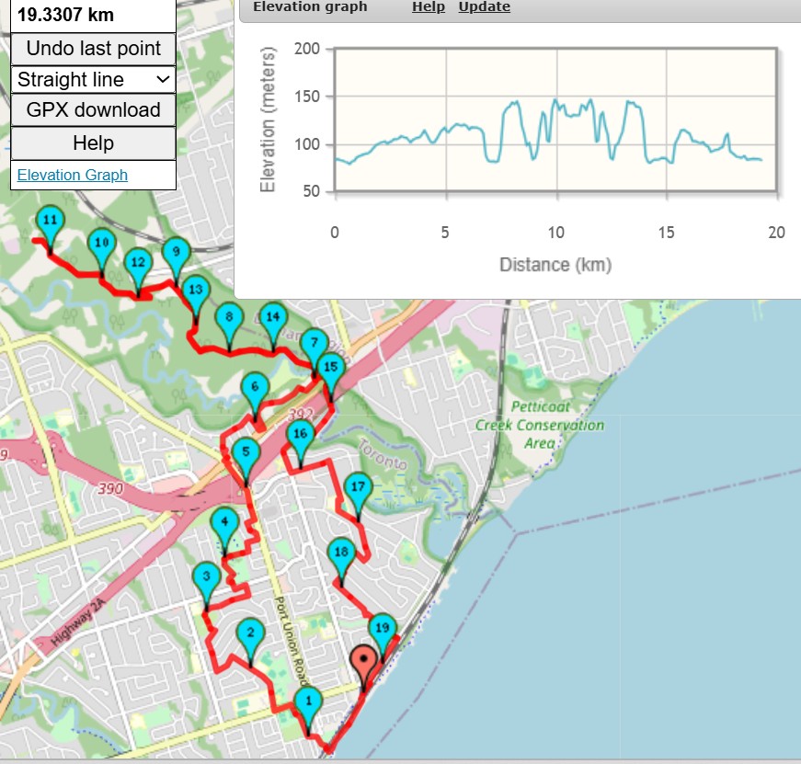This screenshot has width=801, height=764.
Task: Click Update in the elevation graph header
Action: pos(484,6)
